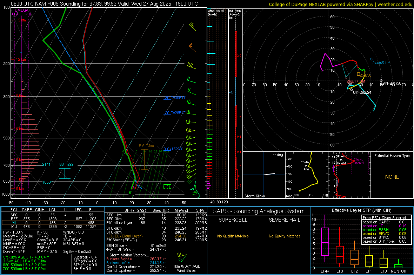The image size is (414, 275).
Task: Click the PW = 1.83in value
Action: tap(13, 232)
